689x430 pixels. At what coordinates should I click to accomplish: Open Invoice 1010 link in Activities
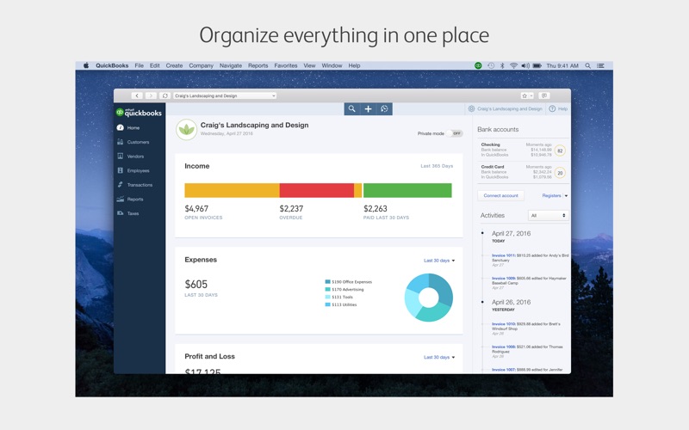point(504,324)
